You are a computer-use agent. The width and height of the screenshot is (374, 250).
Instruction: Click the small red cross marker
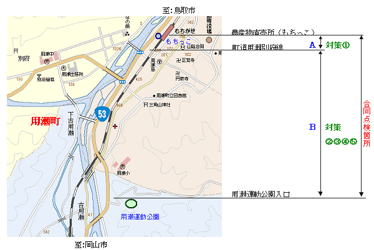coord(115,126)
